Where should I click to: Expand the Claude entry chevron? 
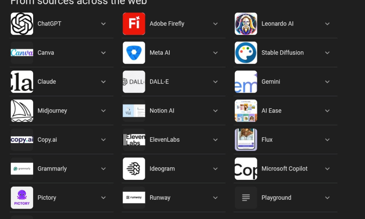coord(103,82)
